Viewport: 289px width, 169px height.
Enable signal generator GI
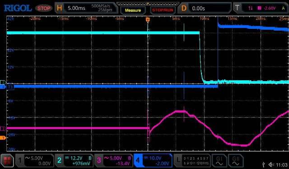219,160
